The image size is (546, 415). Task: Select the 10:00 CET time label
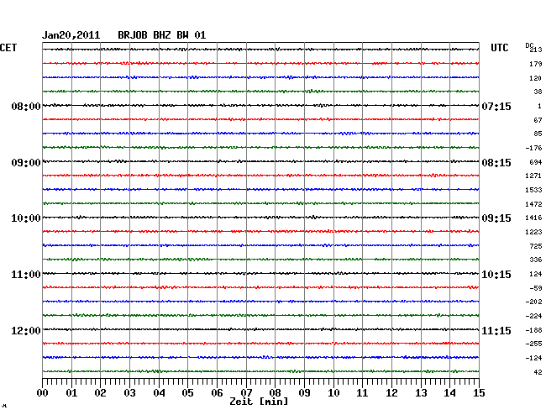pos(26,218)
